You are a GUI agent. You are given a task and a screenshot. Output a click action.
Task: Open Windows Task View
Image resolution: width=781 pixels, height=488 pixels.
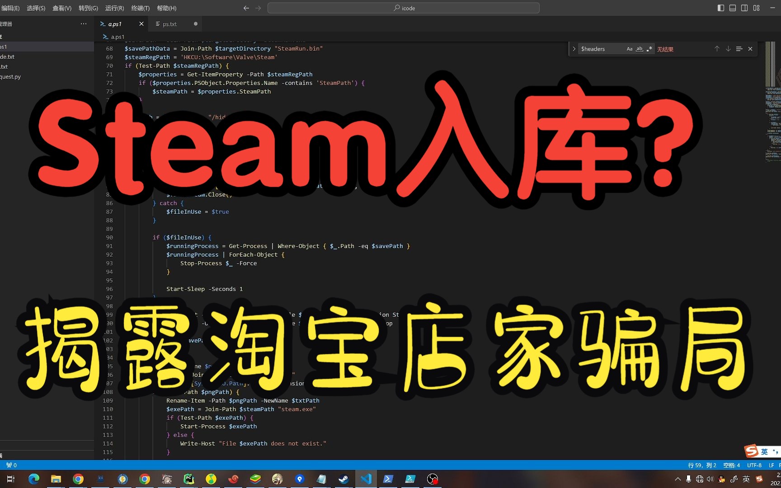coord(11,479)
